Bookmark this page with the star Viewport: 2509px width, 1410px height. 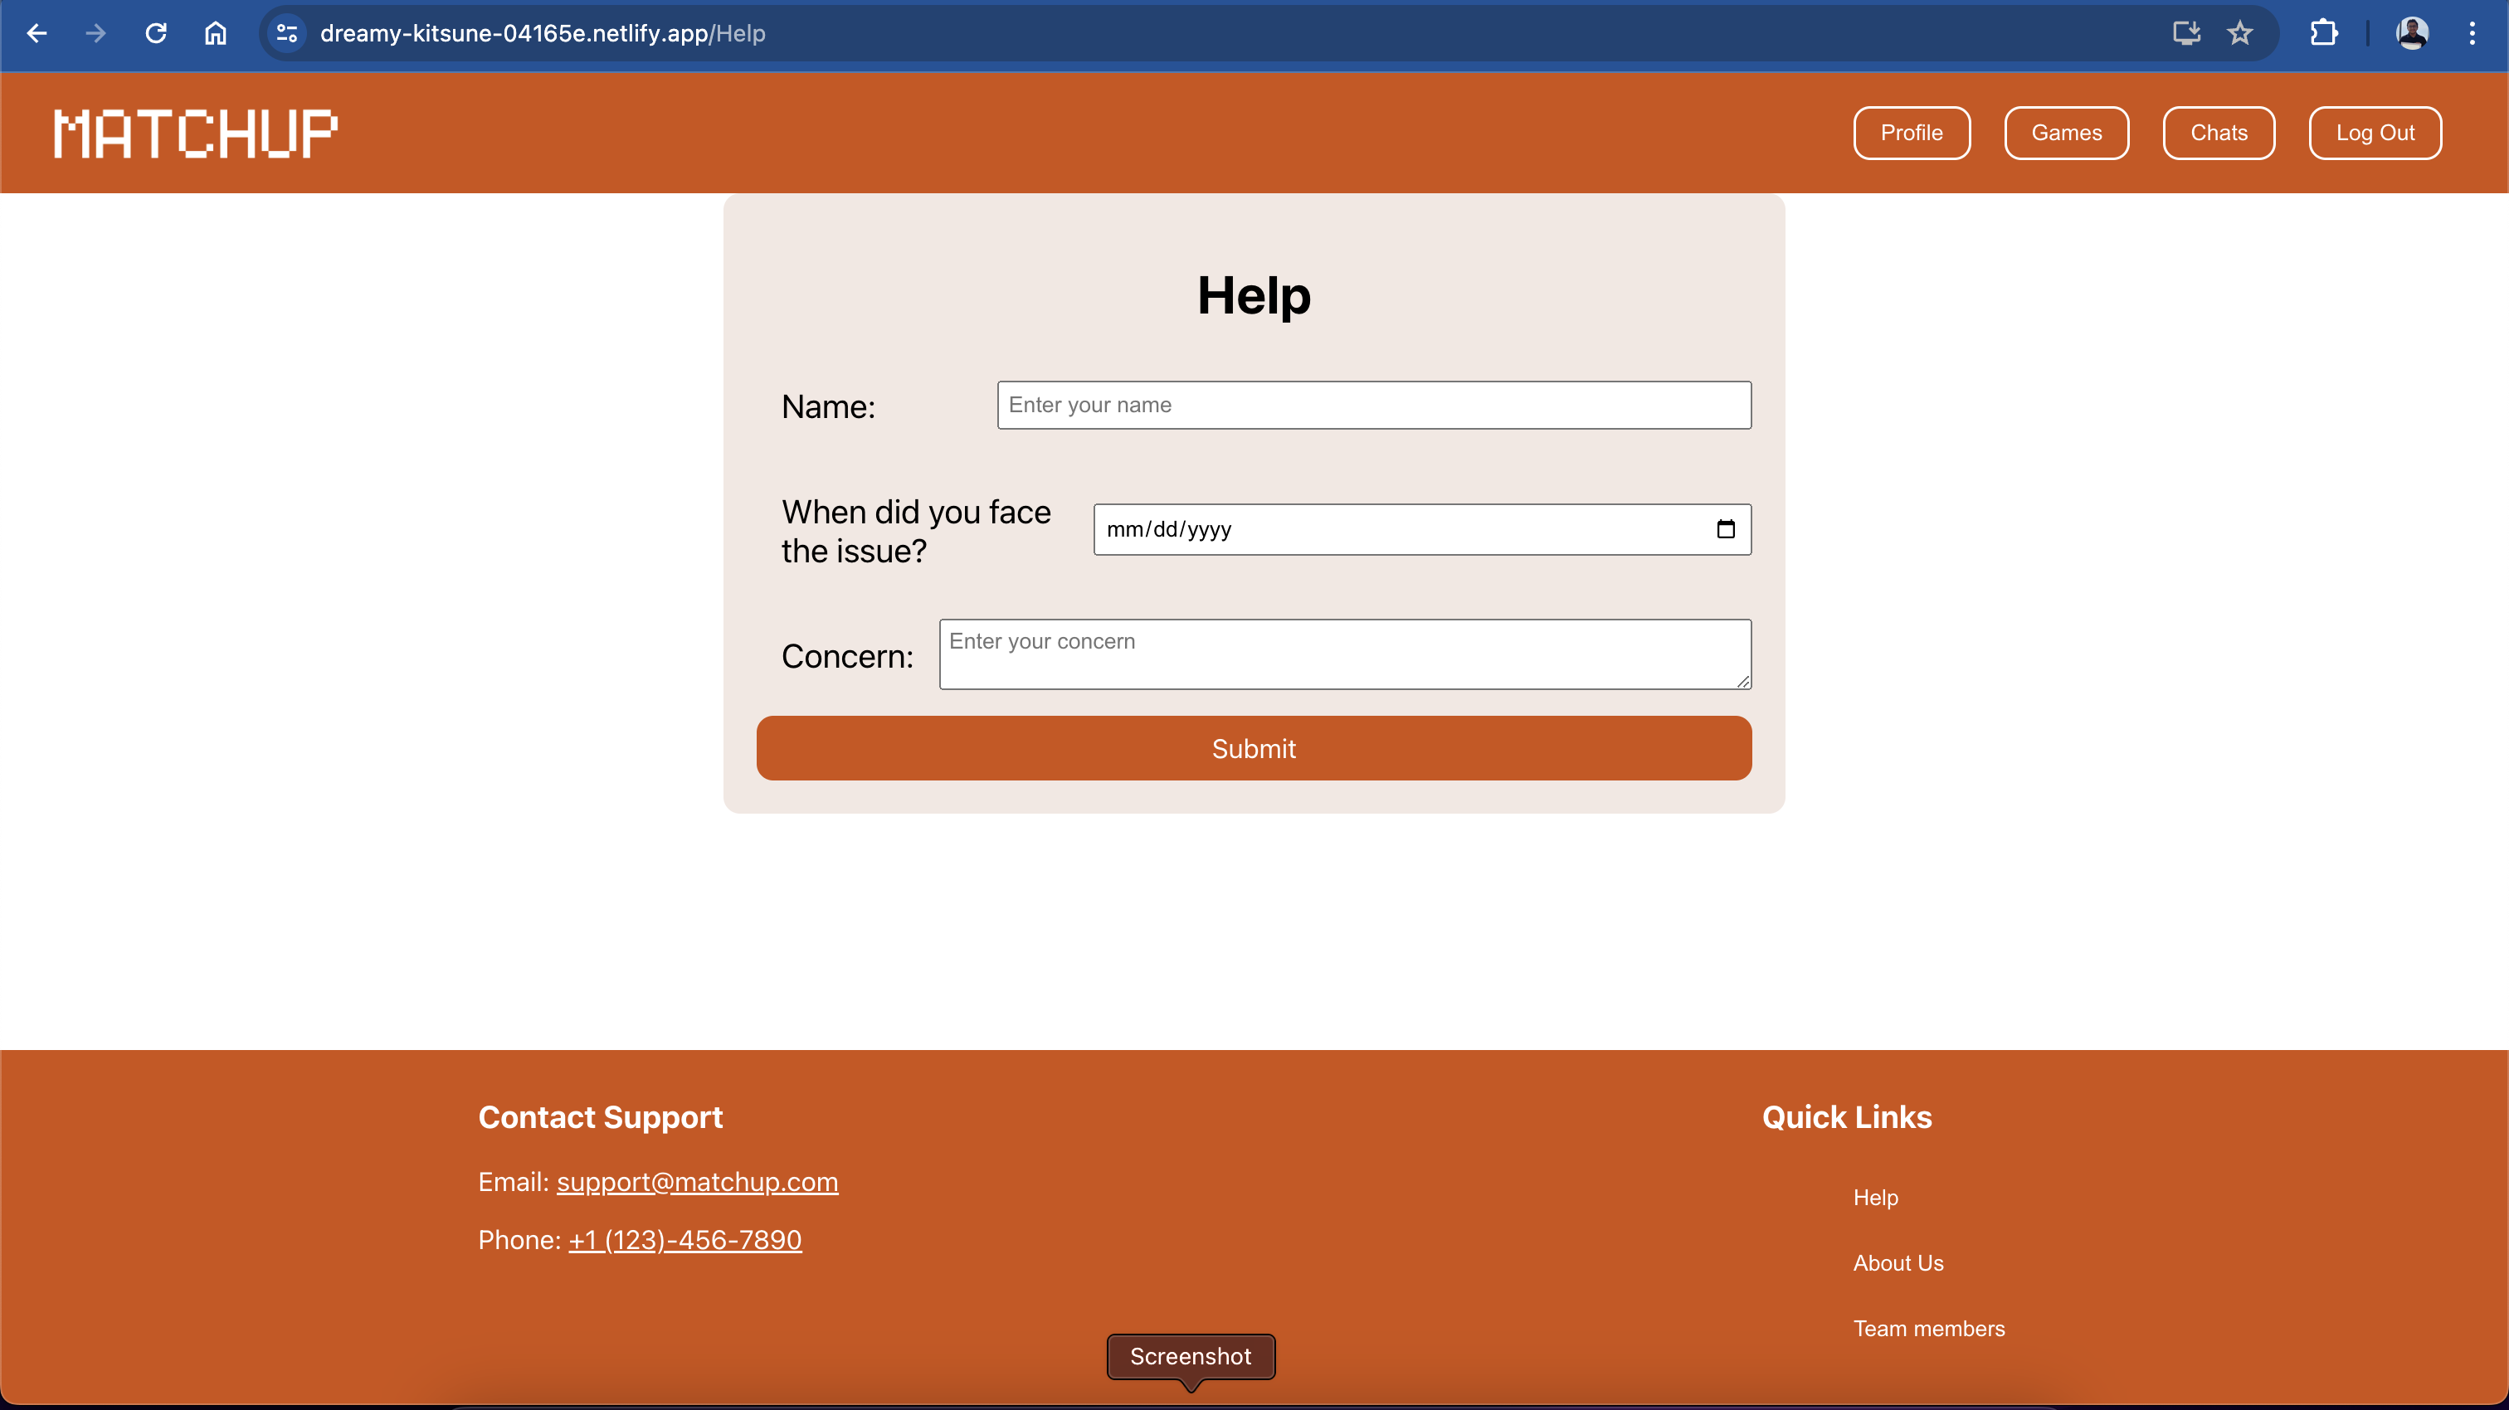click(2240, 33)
